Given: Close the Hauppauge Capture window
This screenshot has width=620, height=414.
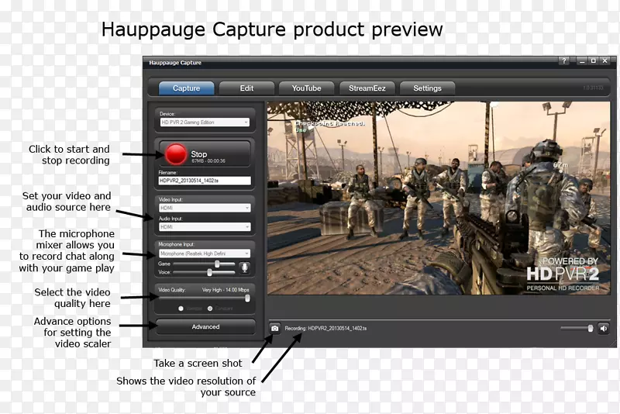Looking at the screenshot, I should (605, 61).
